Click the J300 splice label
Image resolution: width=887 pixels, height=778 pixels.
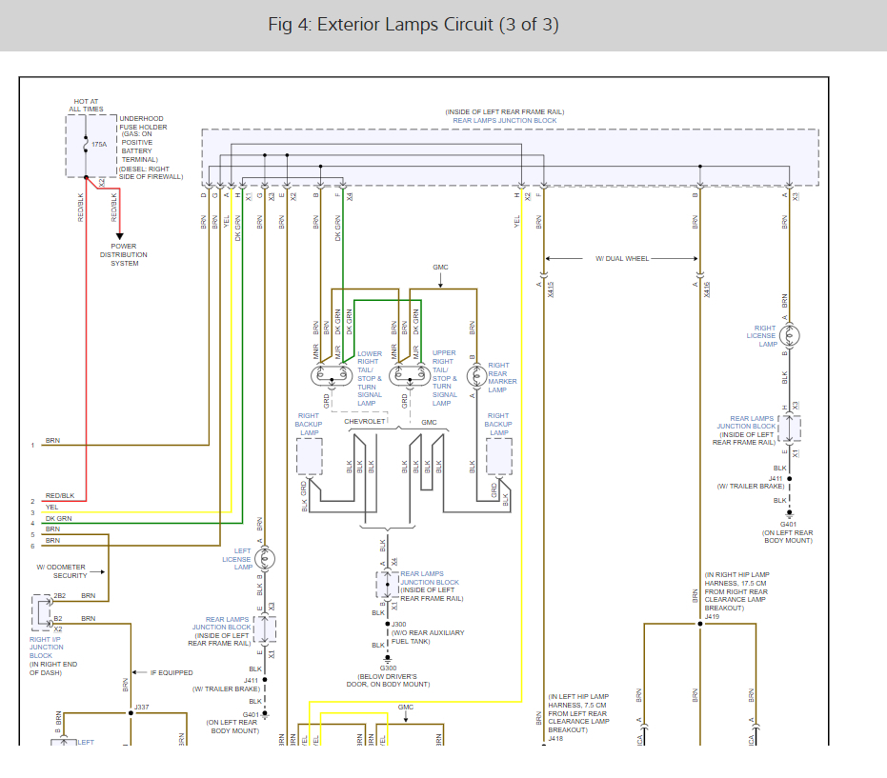[x=399, y=624]
